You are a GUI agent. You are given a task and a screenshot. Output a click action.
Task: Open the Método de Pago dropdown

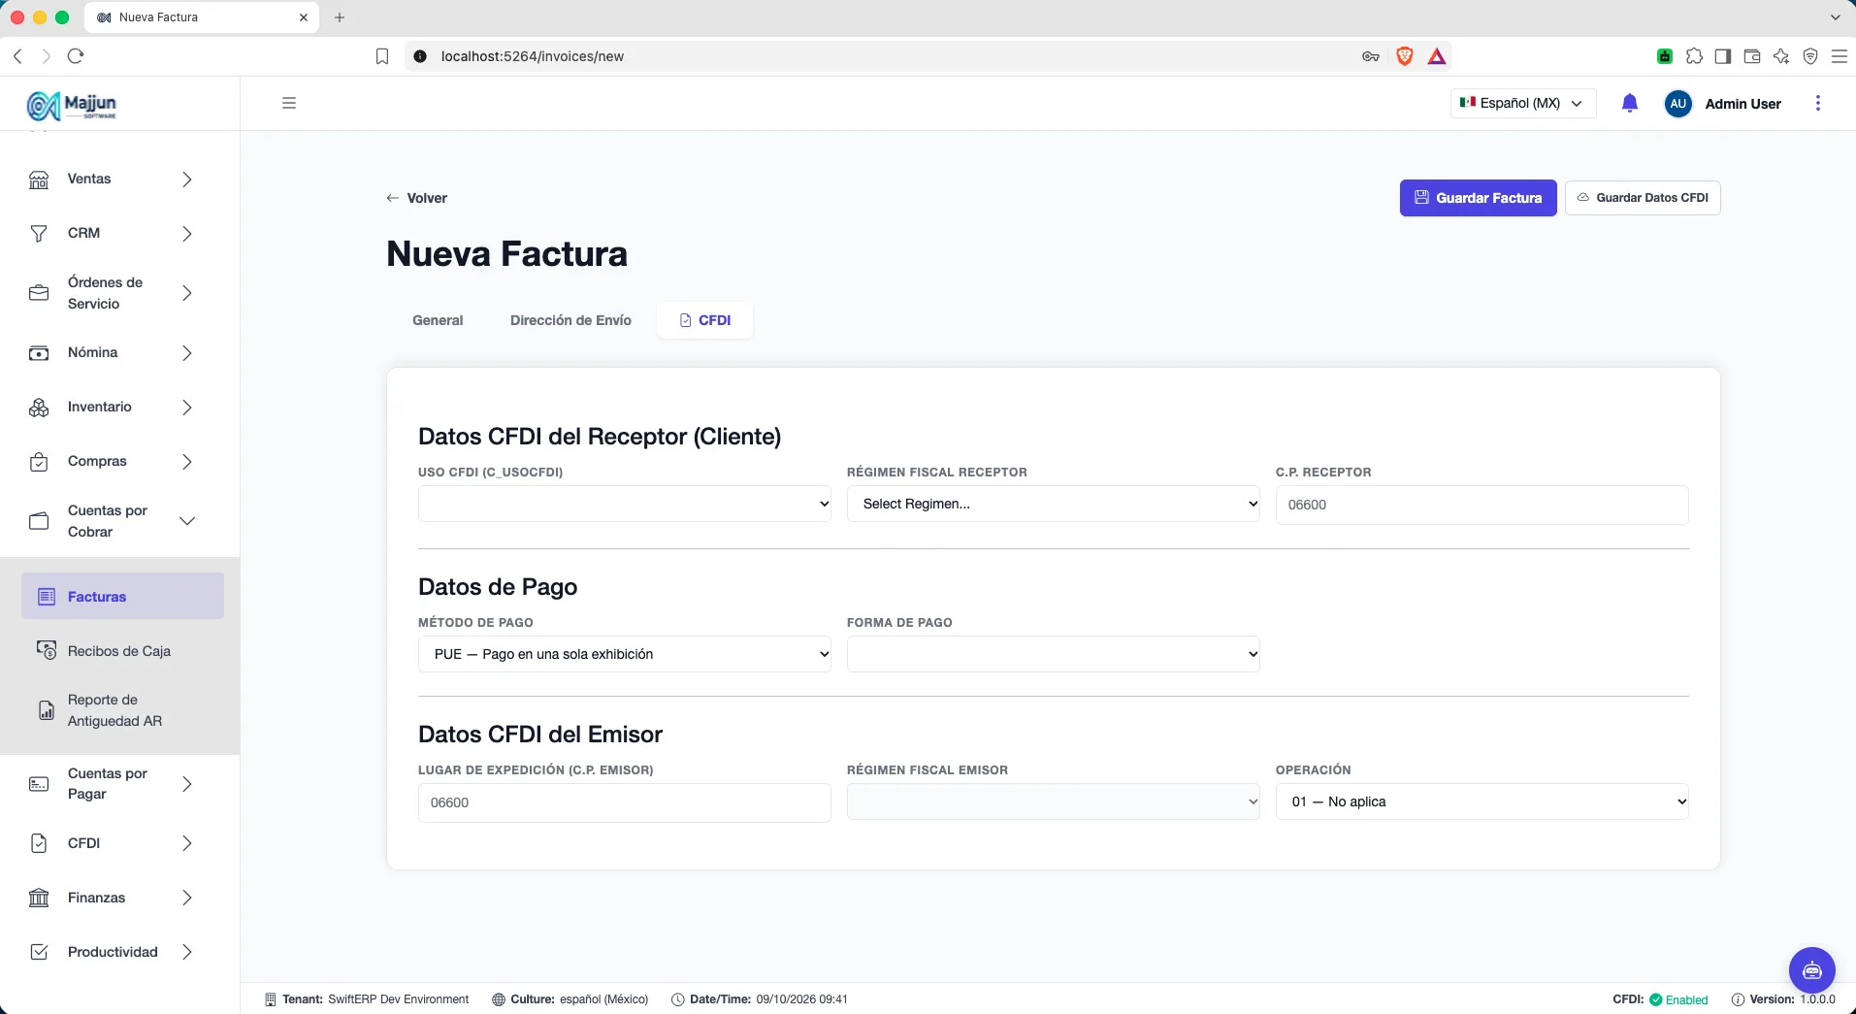[x=625, y=654]
